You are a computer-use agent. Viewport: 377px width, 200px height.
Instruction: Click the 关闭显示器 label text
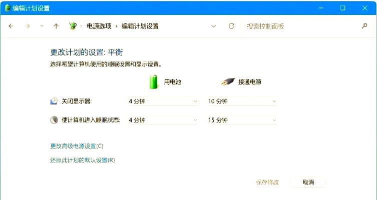point(77,101)
